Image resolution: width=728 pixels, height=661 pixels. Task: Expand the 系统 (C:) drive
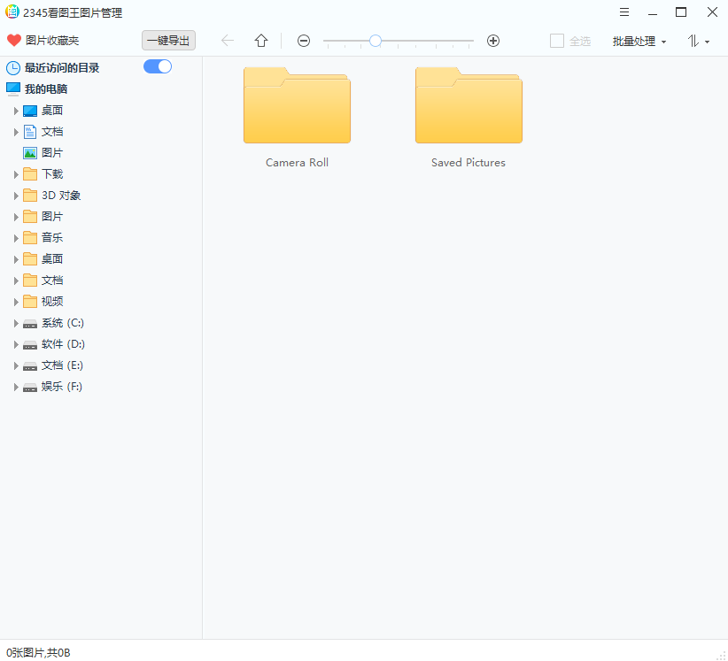pos(16,322)
